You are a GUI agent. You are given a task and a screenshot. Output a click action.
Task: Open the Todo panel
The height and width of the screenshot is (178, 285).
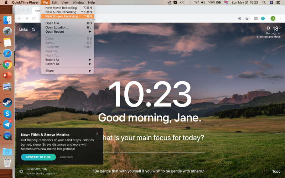pyautogui.click(x=276, y=172)
